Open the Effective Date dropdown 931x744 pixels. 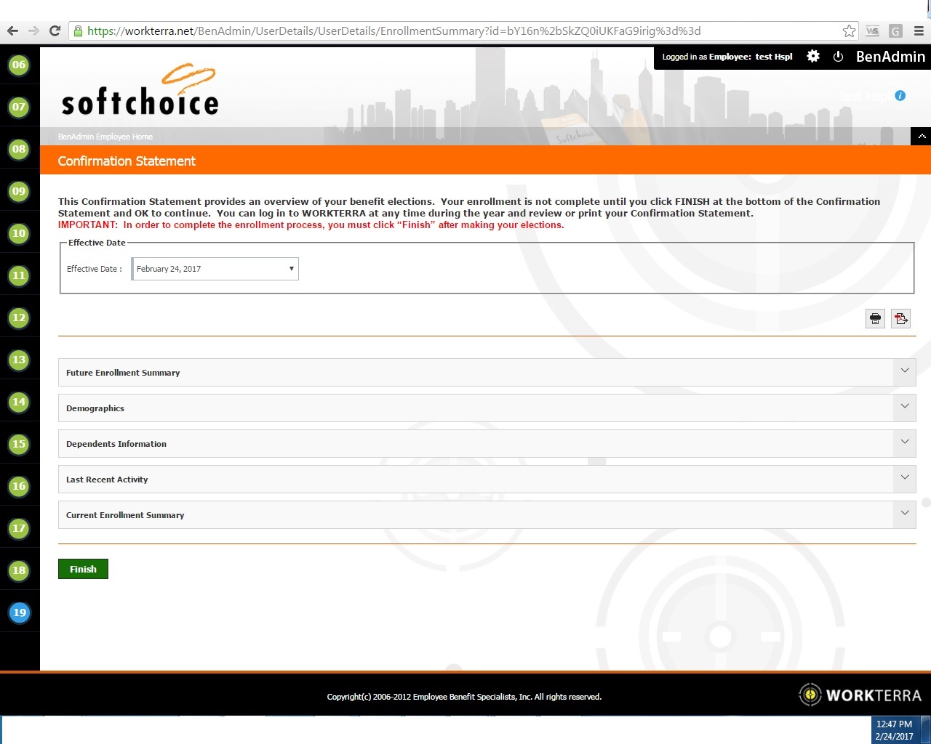point(215,269)
